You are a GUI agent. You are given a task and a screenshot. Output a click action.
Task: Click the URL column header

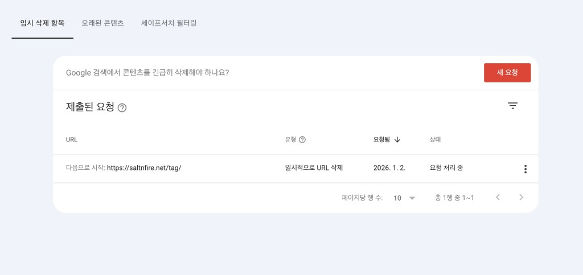[72, 140]
